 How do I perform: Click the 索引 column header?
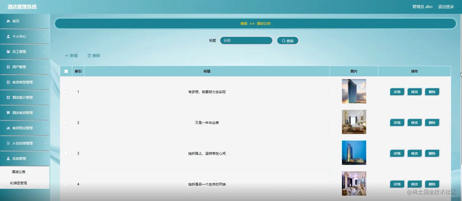pos(78,71)
